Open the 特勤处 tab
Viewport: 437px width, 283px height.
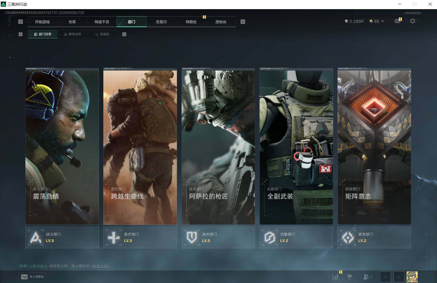click(191, 22)
